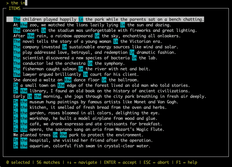This screenshot has width=232, height=167.
Task: Select the row about lions at the zoo
Action: coord(92,25)
